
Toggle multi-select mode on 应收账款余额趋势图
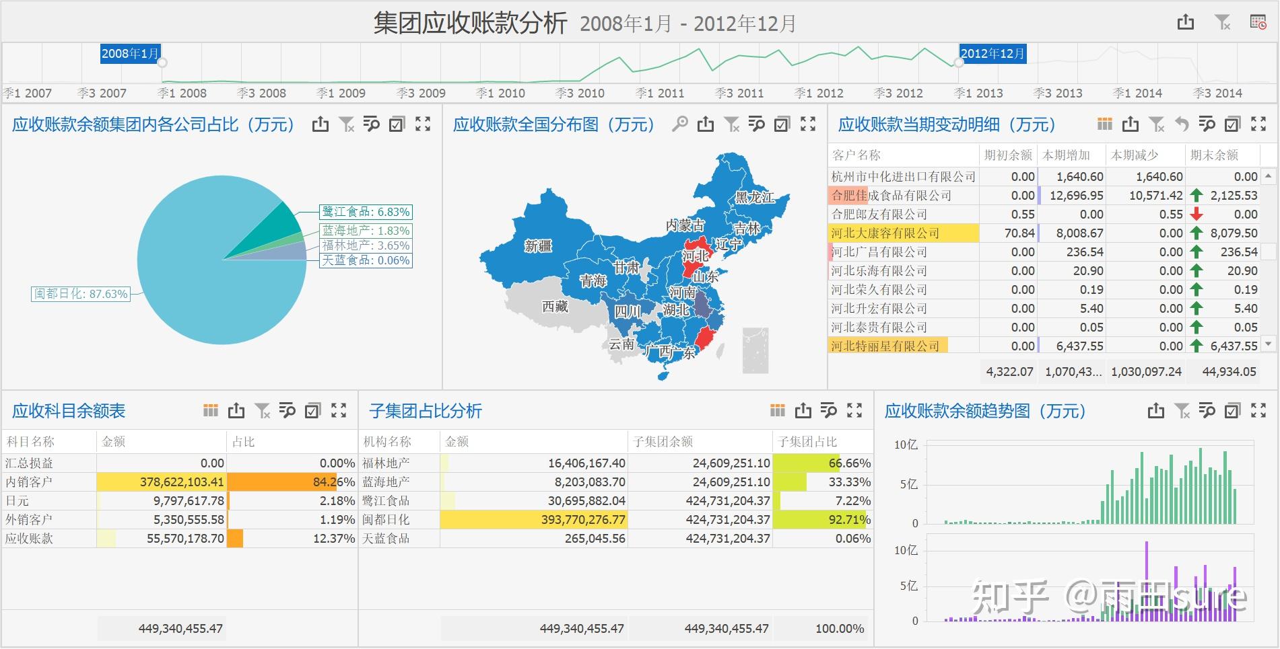click(x=1233, y=410)
